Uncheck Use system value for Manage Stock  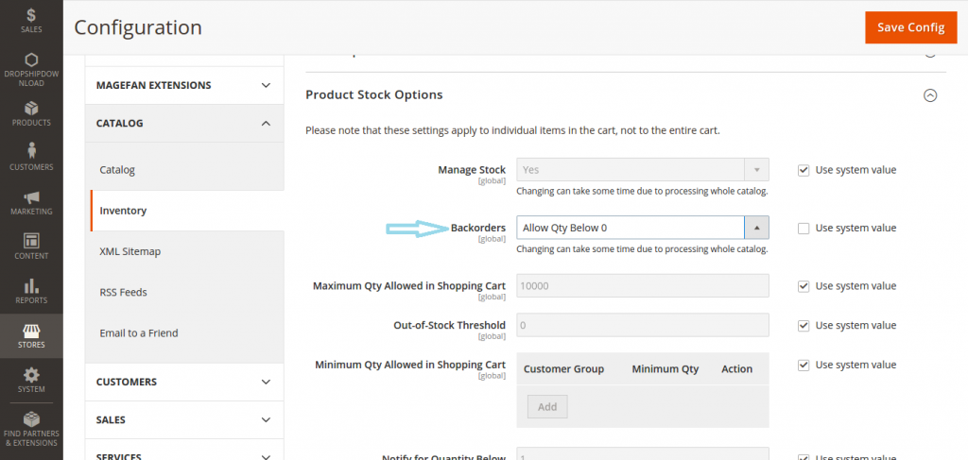coord(804,170)
